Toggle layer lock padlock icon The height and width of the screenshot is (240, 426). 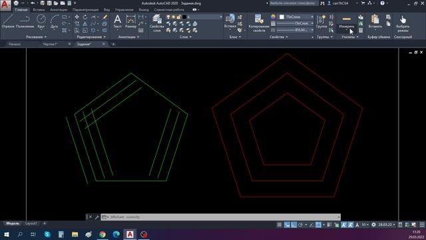pyautogui.click(x=178, y=17)
